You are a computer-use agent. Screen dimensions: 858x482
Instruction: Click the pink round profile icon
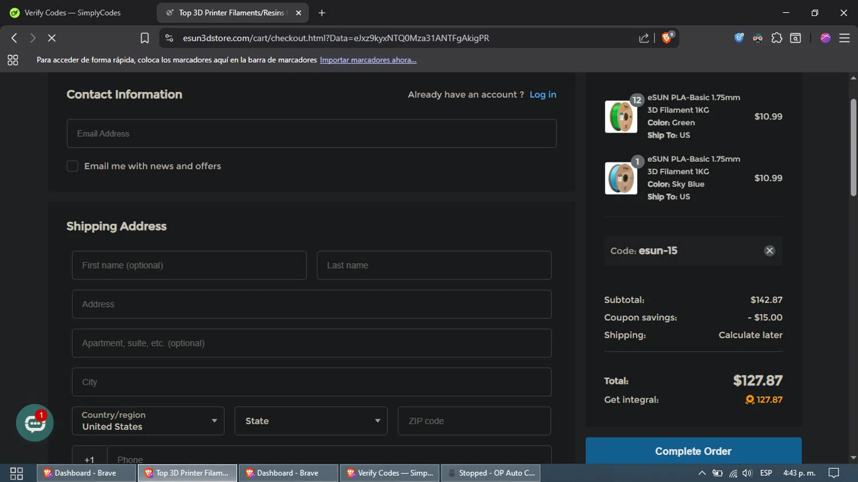point(825,38)
